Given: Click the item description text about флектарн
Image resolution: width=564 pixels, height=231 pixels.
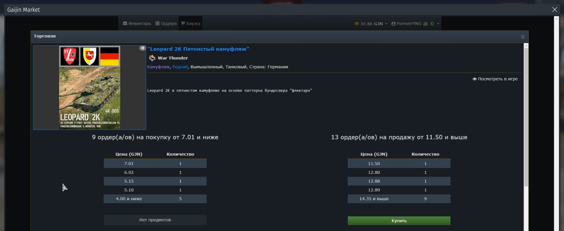Looking at the screenshot, I should coord(230,91).
